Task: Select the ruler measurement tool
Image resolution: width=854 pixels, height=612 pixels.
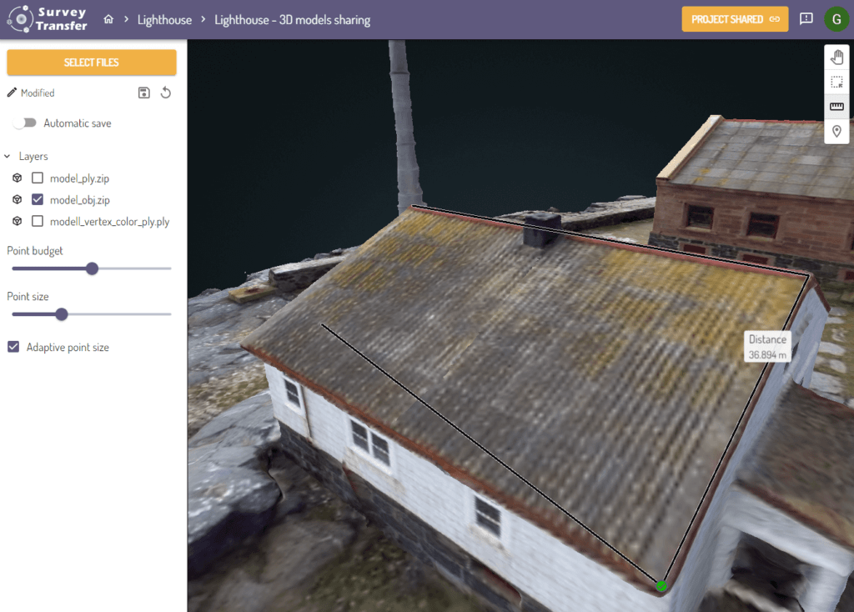Action: [836, 106]
